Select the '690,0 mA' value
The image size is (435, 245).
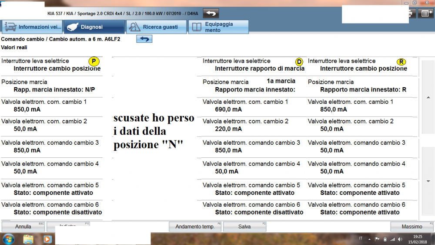[228, 109]
